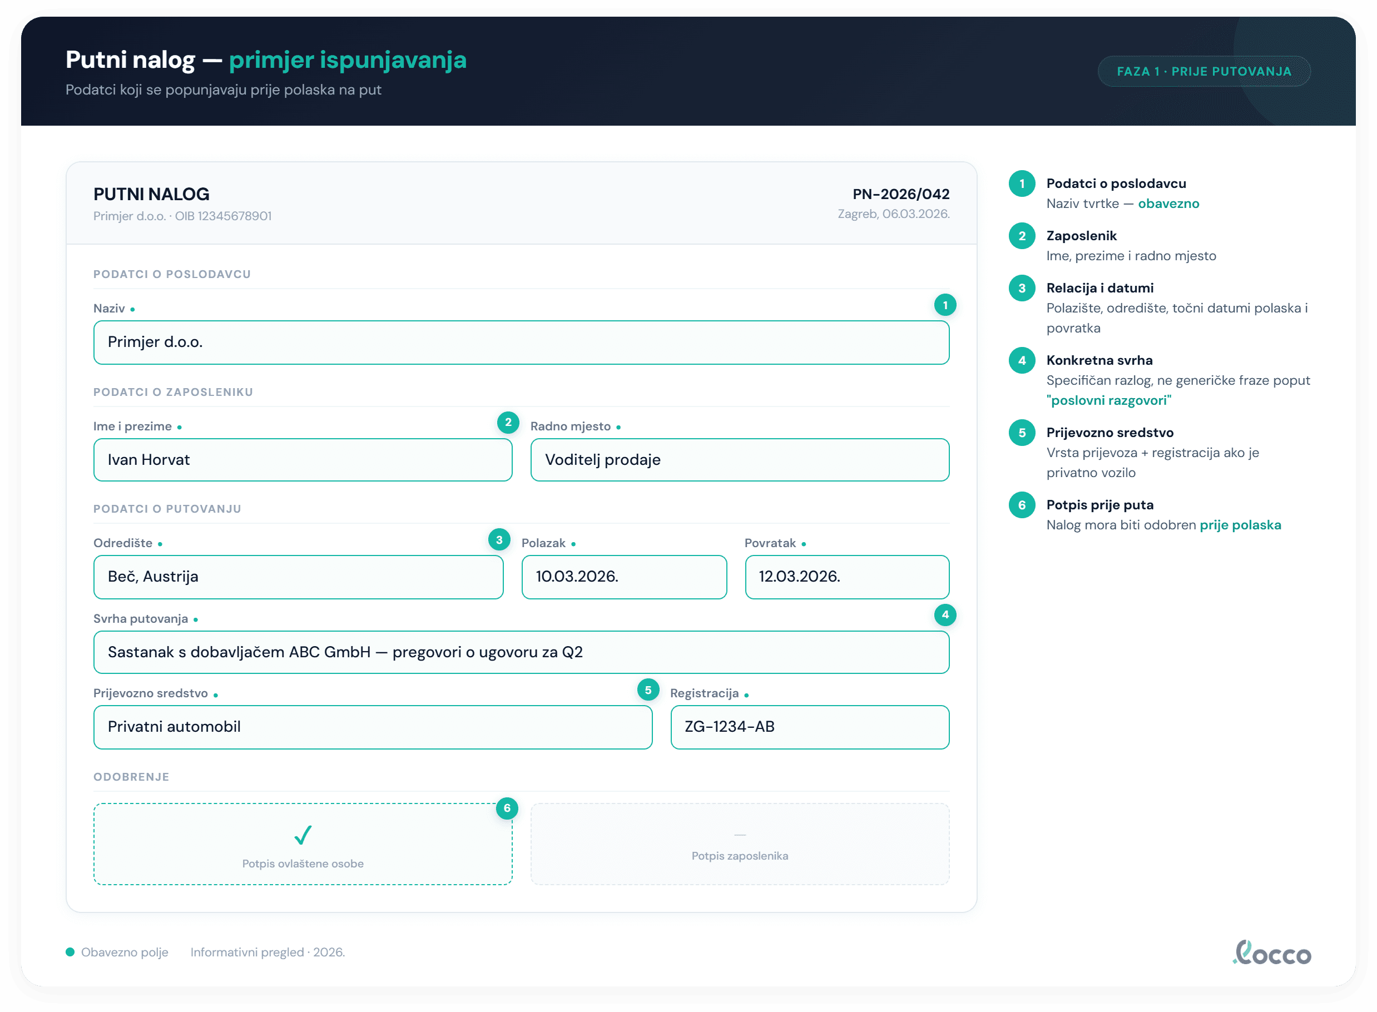Image resolution: width=1377 pixels, height=1012 pixels.
Task: Click the Naziv field with Primjer d.o.o.
Action: [521, 343]
